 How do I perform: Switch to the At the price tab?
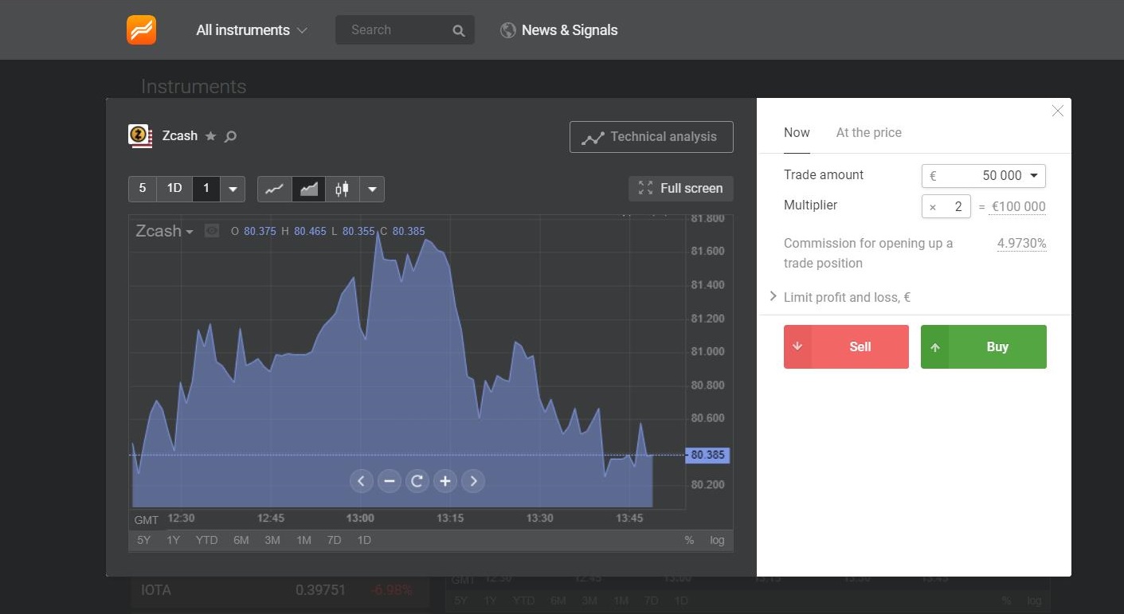point(868,132)
